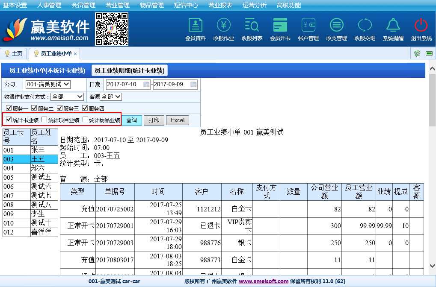Switch to 员工业绩明细(统计卡业绩) tab

coord(129,70)
